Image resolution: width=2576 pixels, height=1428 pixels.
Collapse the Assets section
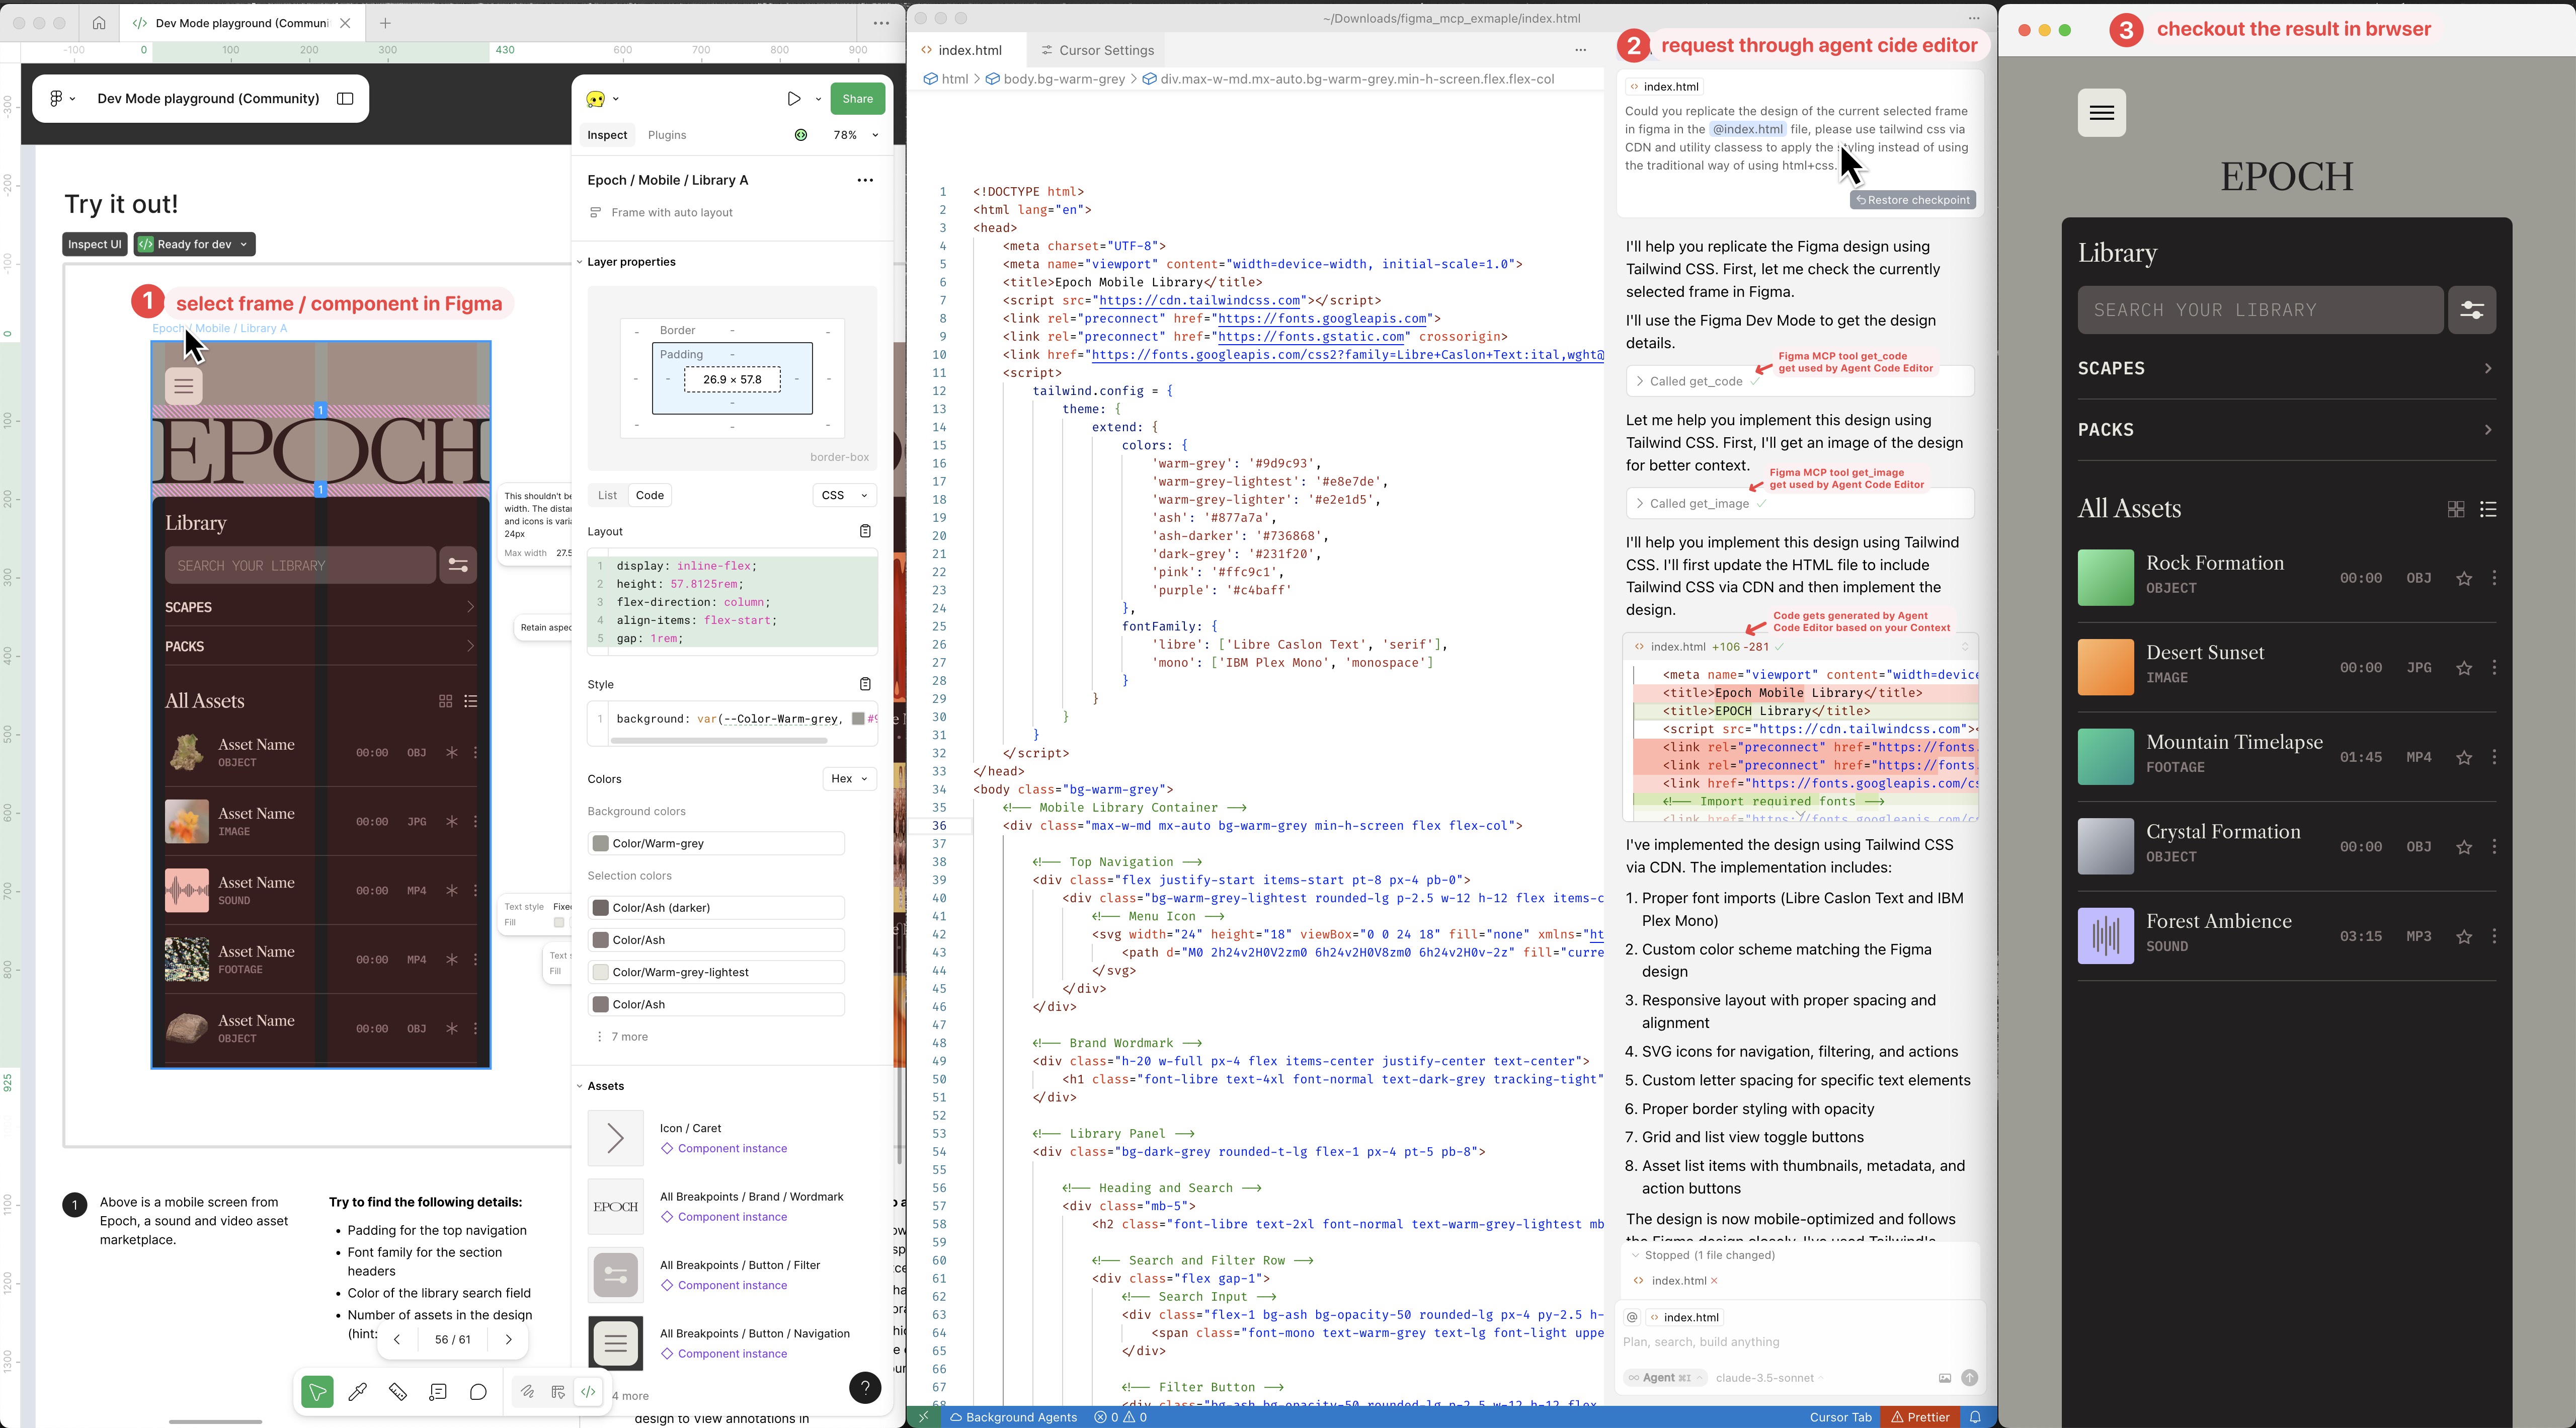click(580, 1086)
